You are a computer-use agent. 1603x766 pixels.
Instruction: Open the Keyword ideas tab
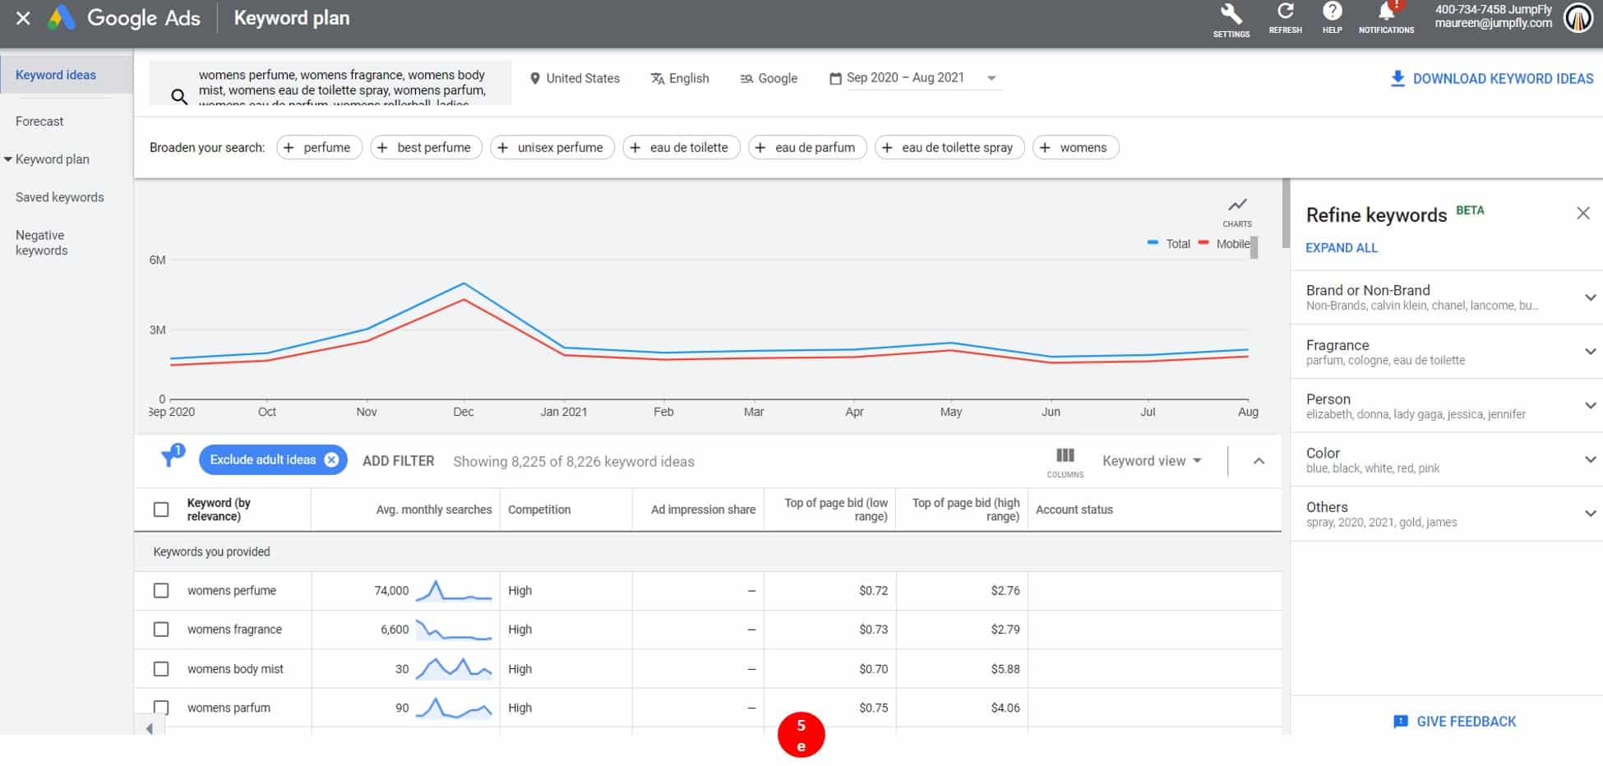click(x=67, y=75)
